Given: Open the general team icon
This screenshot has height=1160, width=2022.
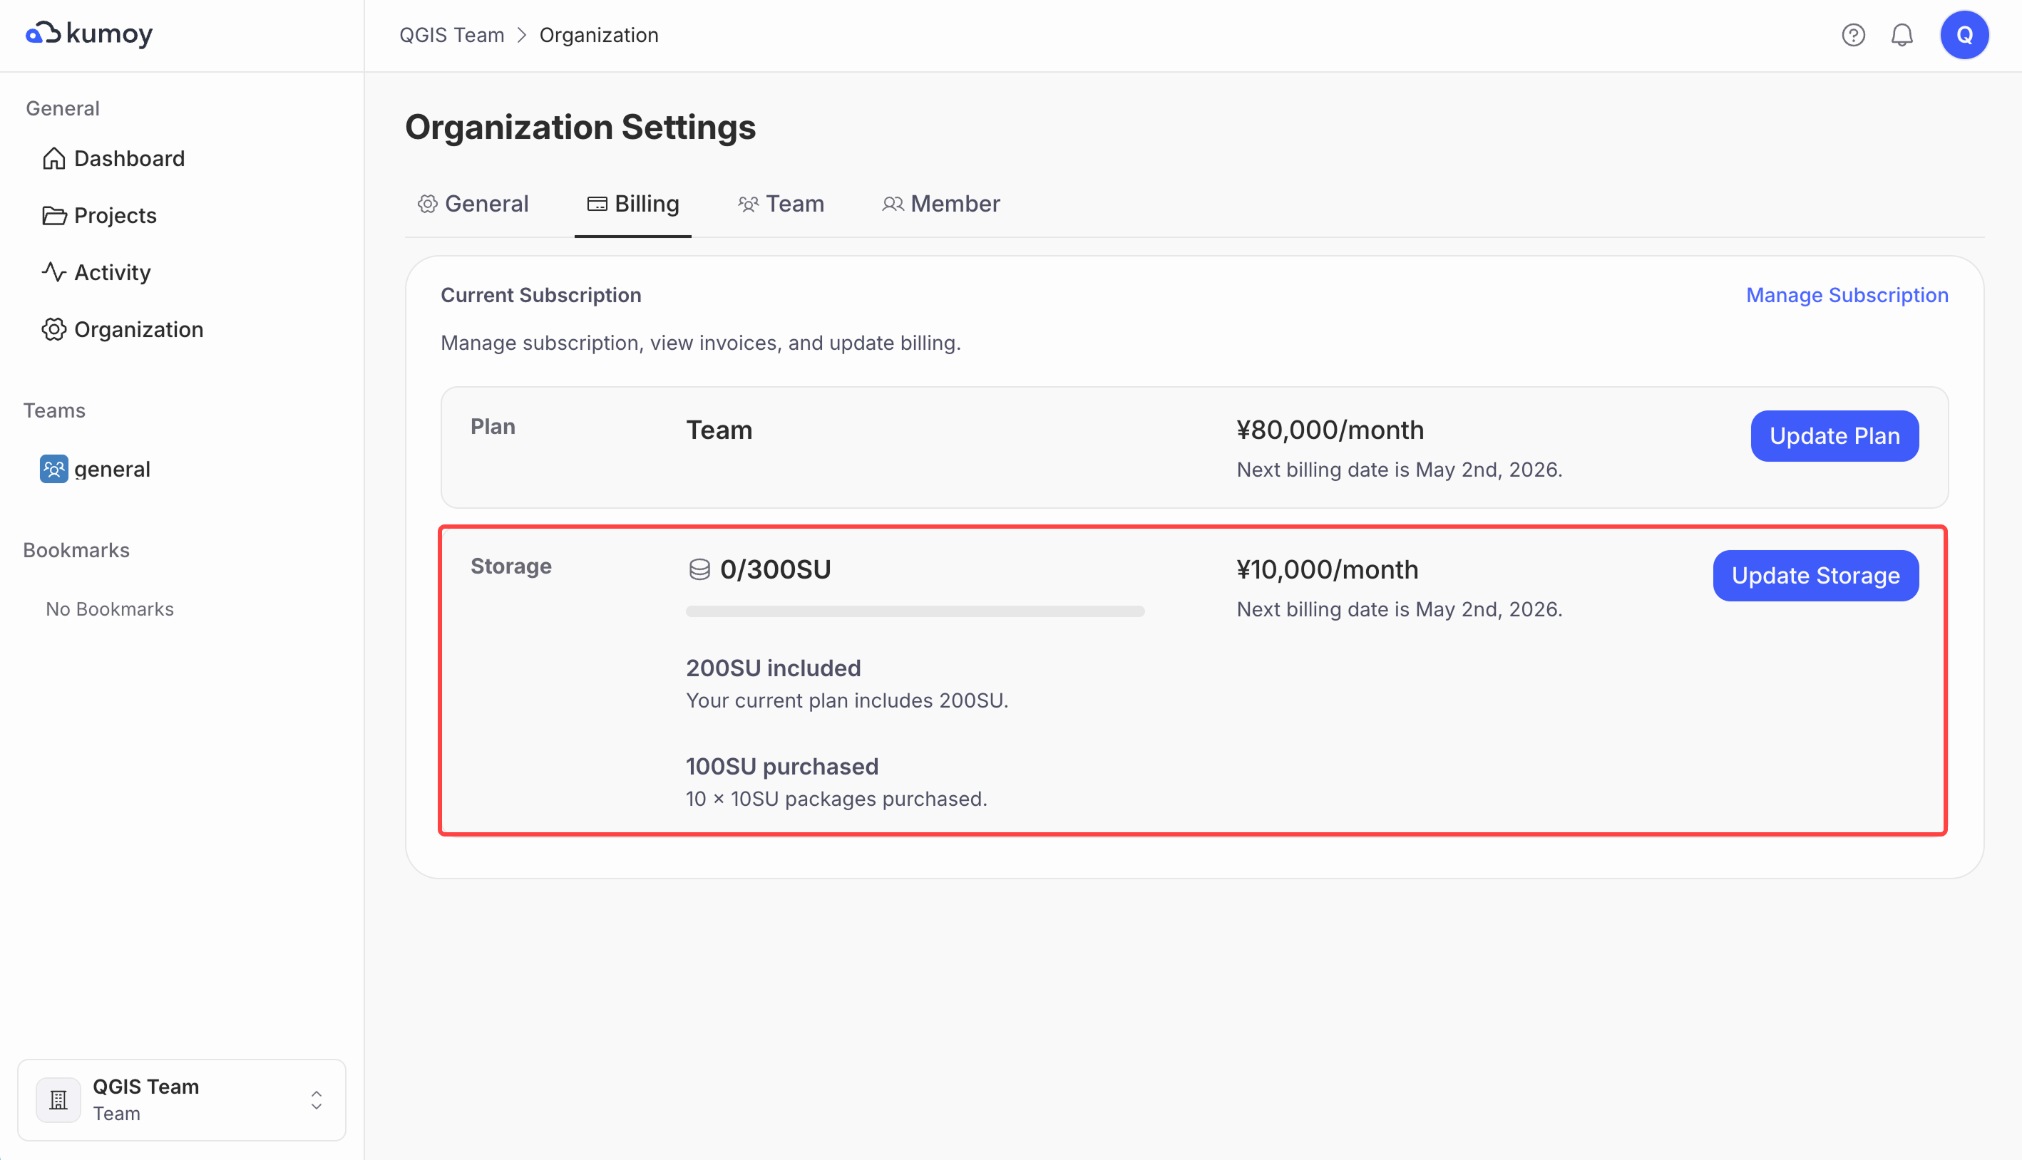Looking at the screenshot, I should click(x=53, y=470).
